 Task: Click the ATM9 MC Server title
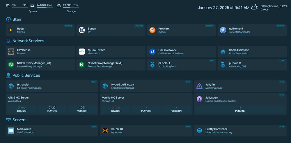(18, 98)
